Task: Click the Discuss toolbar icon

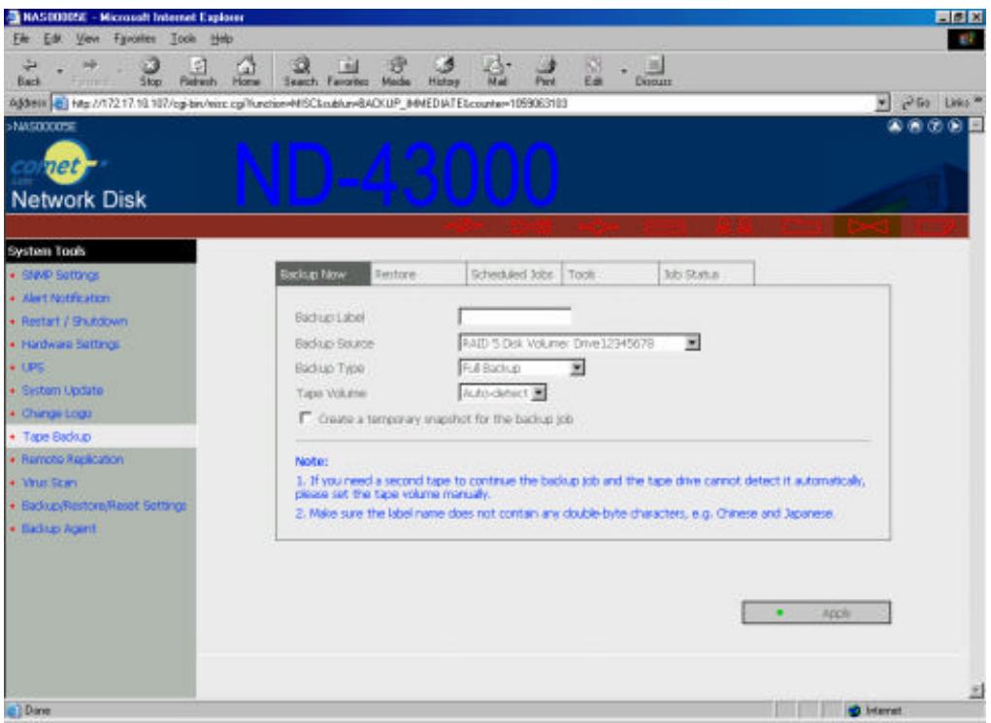Action: click(x=653, y=65)
